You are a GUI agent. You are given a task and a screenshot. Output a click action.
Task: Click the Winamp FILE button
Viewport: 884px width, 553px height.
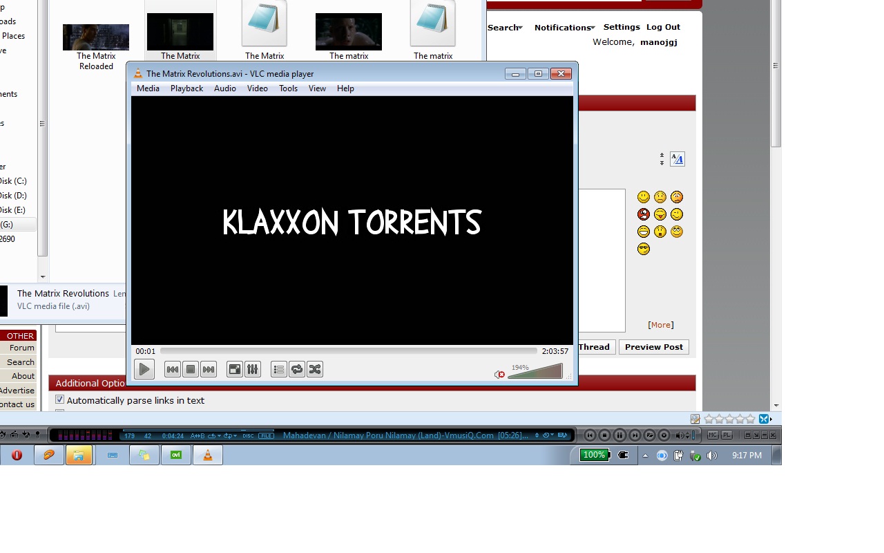click(x=266, y=435)
